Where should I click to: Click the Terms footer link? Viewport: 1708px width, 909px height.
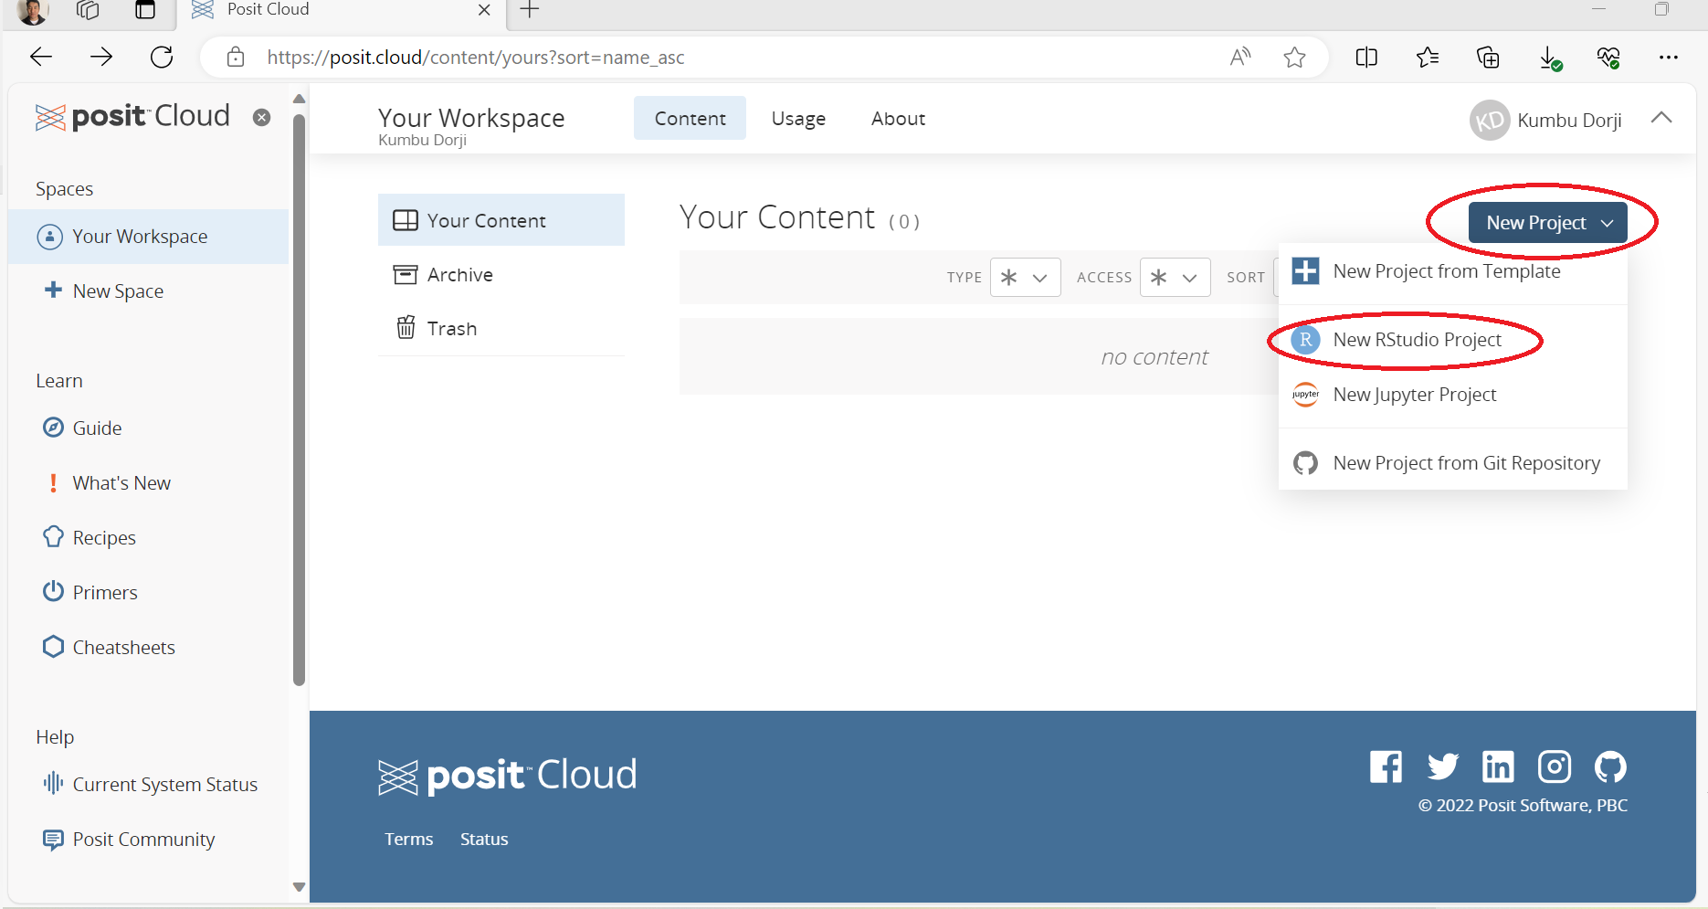[x=408, y=839]
